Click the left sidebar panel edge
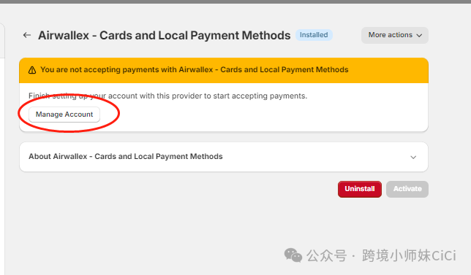Screen dimensions: 471x275 pyautogui.click(x=2, y=40)
